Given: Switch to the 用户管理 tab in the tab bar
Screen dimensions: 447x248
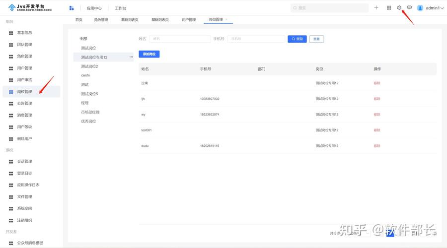Looking at the screenshot, I should (189, 20).
